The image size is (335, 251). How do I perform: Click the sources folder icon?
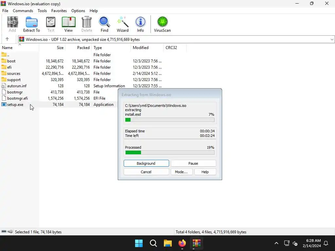(4, 73)
